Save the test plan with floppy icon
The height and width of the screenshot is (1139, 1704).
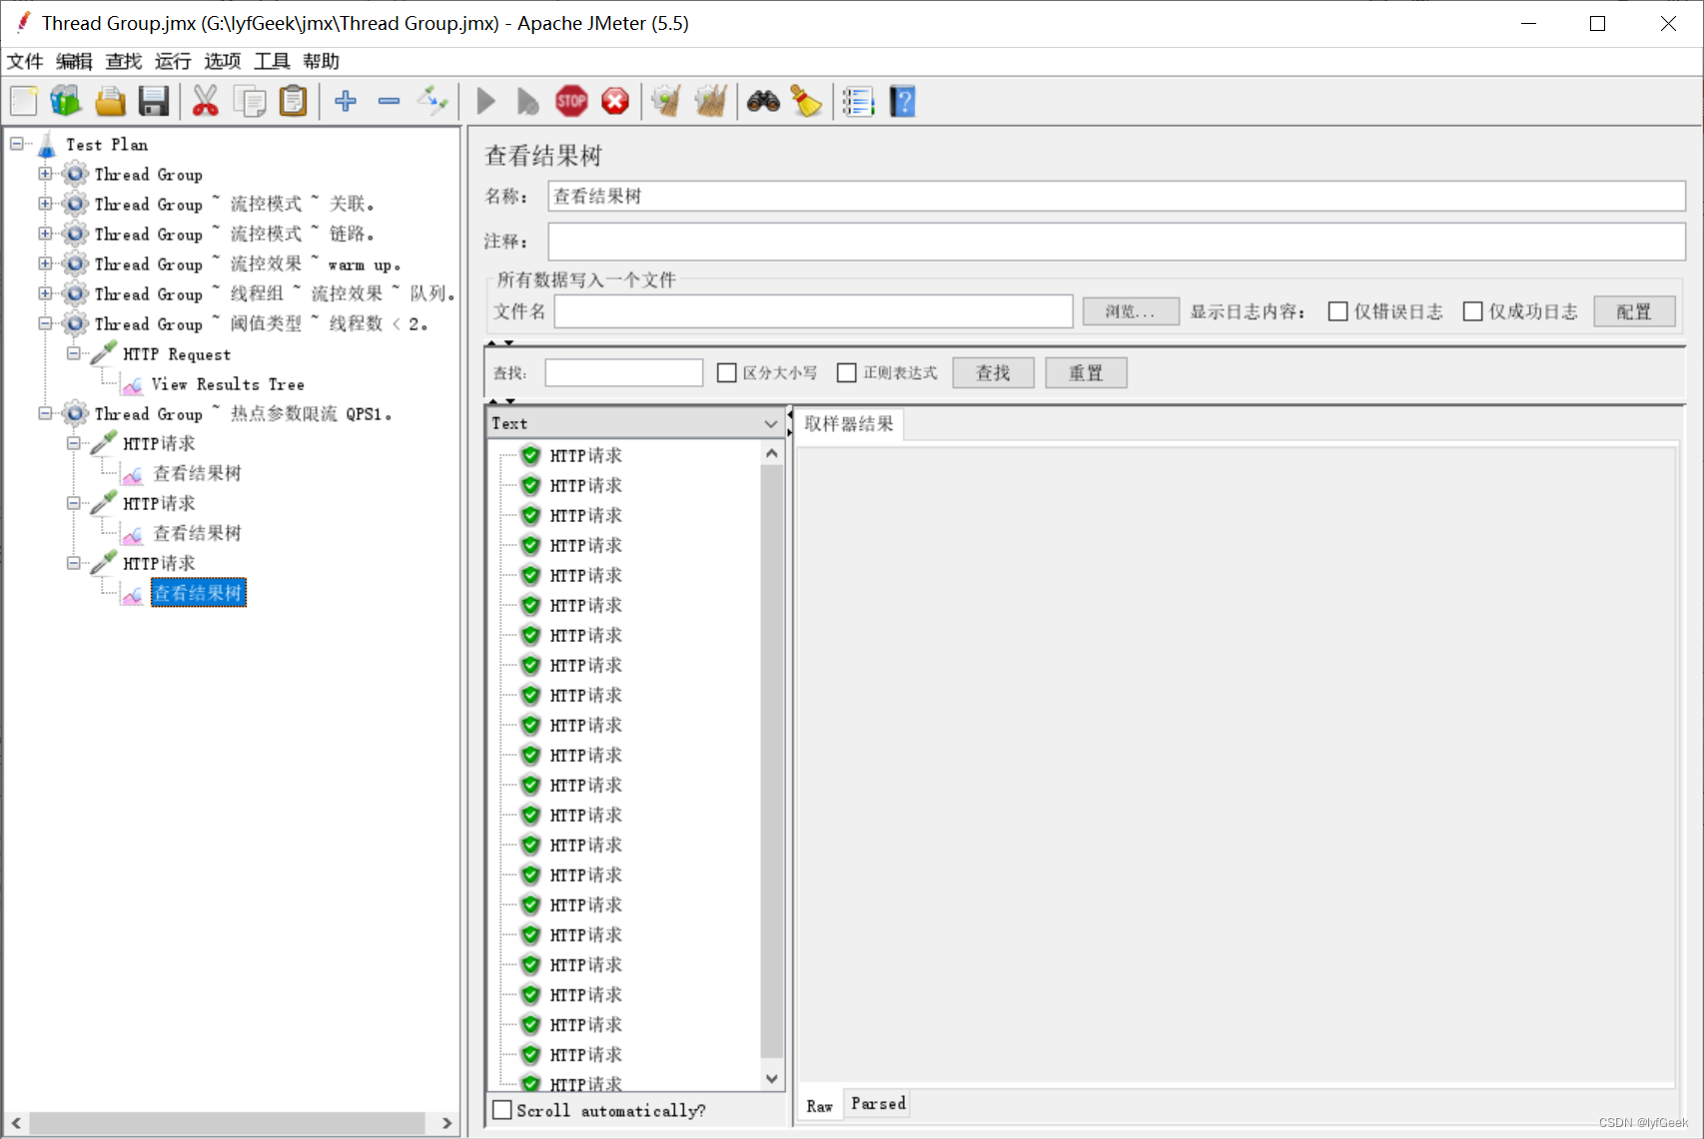point(154,101)
